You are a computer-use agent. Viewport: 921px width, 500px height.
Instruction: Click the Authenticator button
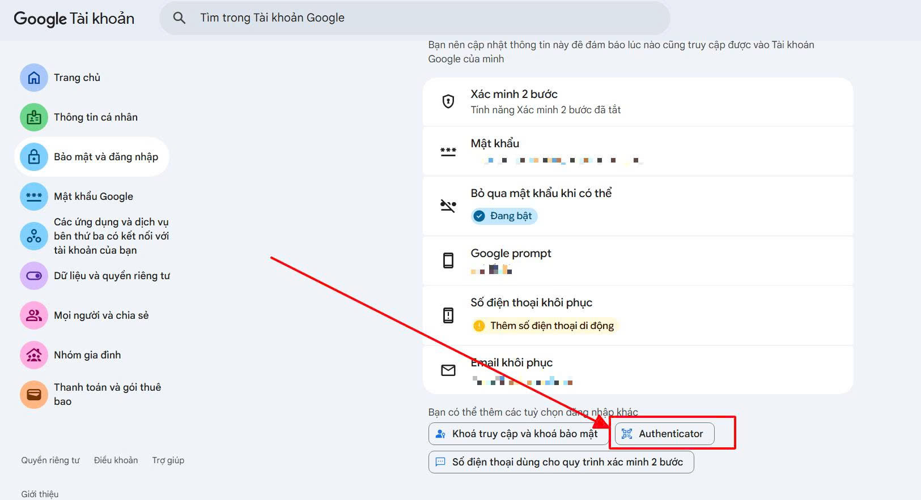pos(665,434)
